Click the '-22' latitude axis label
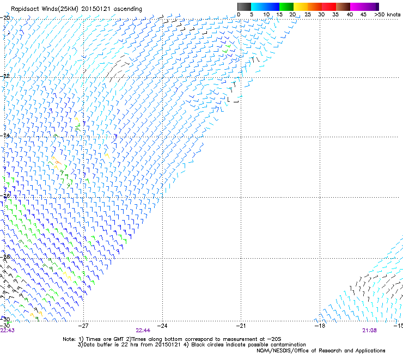403x354 pixels. tap(5, 76)
